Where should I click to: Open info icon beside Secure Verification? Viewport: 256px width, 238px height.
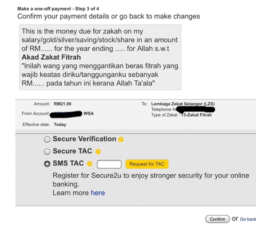point(121,139)
